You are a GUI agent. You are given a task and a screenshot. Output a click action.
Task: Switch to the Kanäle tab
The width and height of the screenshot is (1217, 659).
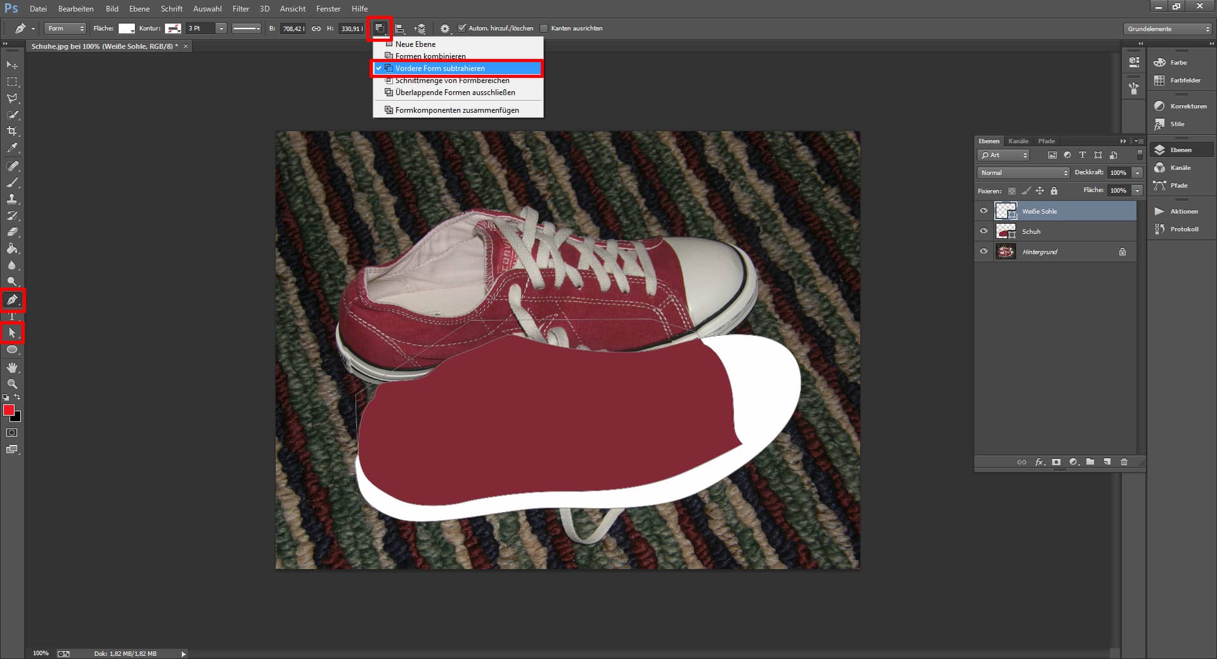click(1018, 141)
